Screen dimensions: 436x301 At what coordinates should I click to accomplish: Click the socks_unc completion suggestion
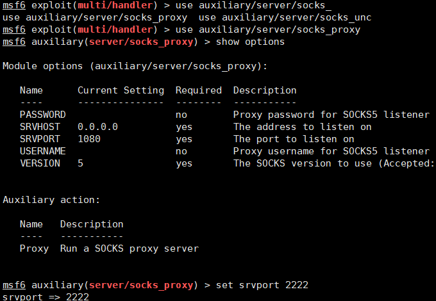(285, 17)
